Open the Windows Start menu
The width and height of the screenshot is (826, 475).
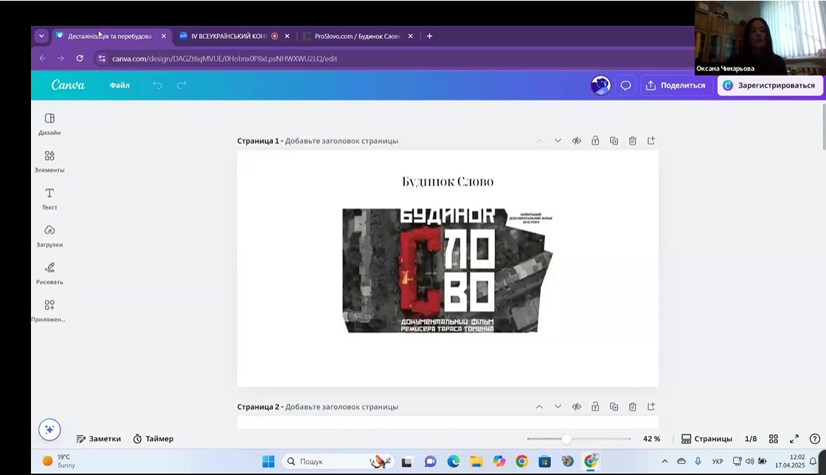click(x=268, y=461)
